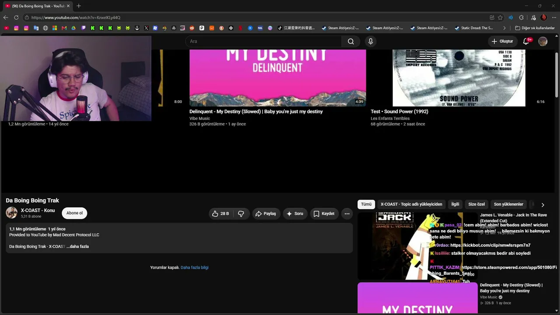
Task: Open the sidebar Delinquent - My Destiny (Slowed) title
Action: [511, 288]
